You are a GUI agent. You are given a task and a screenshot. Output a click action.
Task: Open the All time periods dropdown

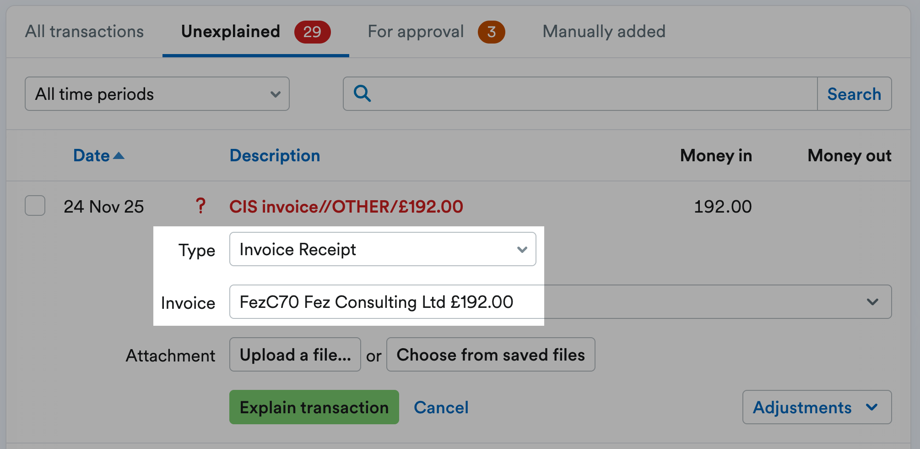coord(157,94)
